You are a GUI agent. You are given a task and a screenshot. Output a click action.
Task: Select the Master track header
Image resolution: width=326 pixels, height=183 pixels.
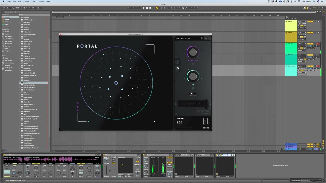click(291, 149)
